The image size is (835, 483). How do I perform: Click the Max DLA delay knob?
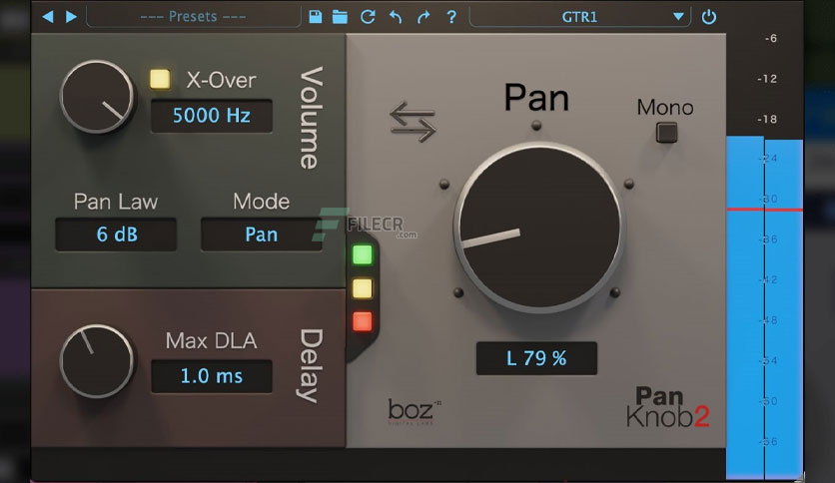pyautogui.click(x=97, y=361)
